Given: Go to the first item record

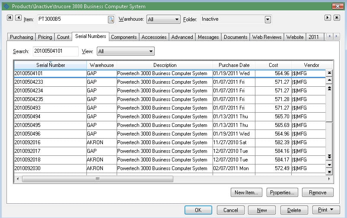Looking at the screenshot, I should (x=10, y=18).
